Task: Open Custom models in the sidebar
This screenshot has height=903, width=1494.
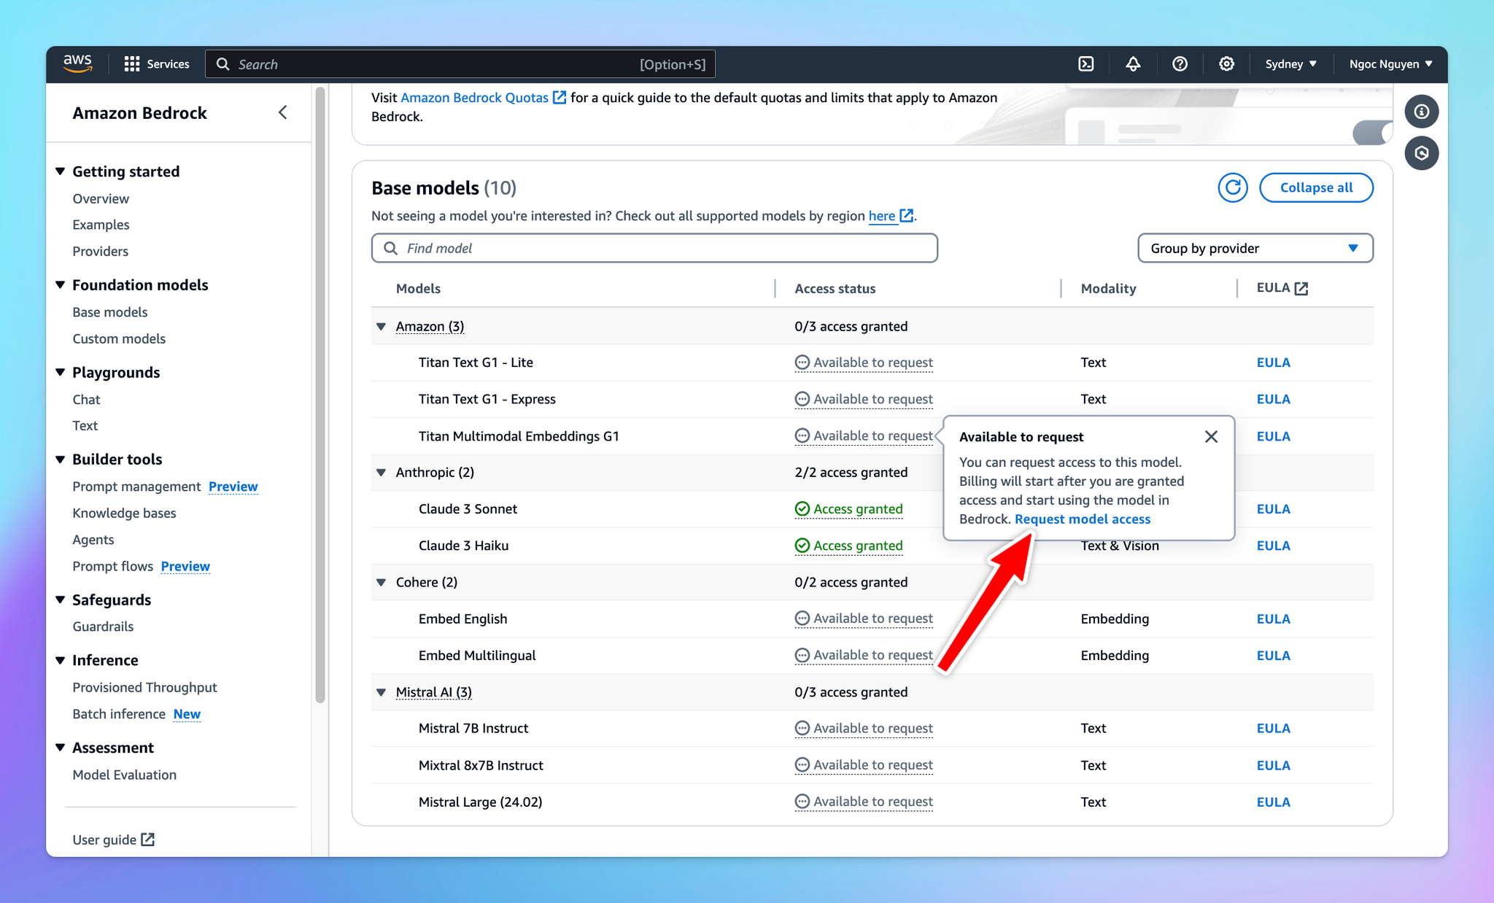Action: 119,338
